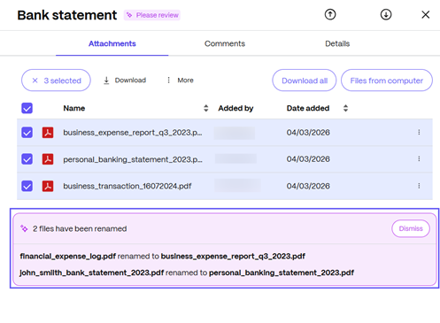This screenshot has height=323, width=440.
Task: Click the Please review badge
Action: coord(152,15)
